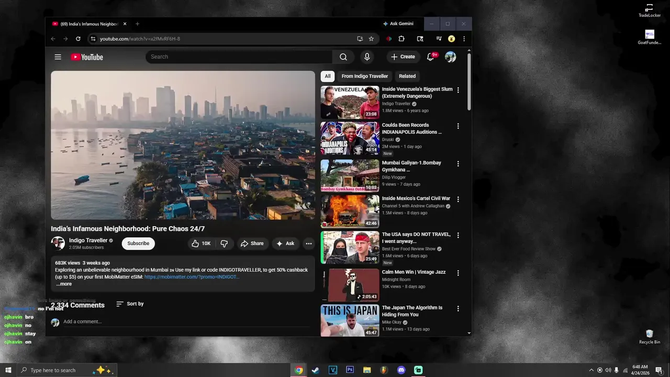Click the Subscribe button

138,243
